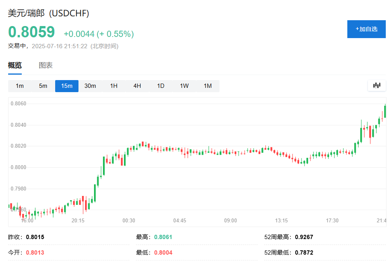Image resolution: width=392 pixels, height=269 pixels.
Task: Click the timestamp 2025-07-16 21:51:22
Action: [x=59, y=46]
